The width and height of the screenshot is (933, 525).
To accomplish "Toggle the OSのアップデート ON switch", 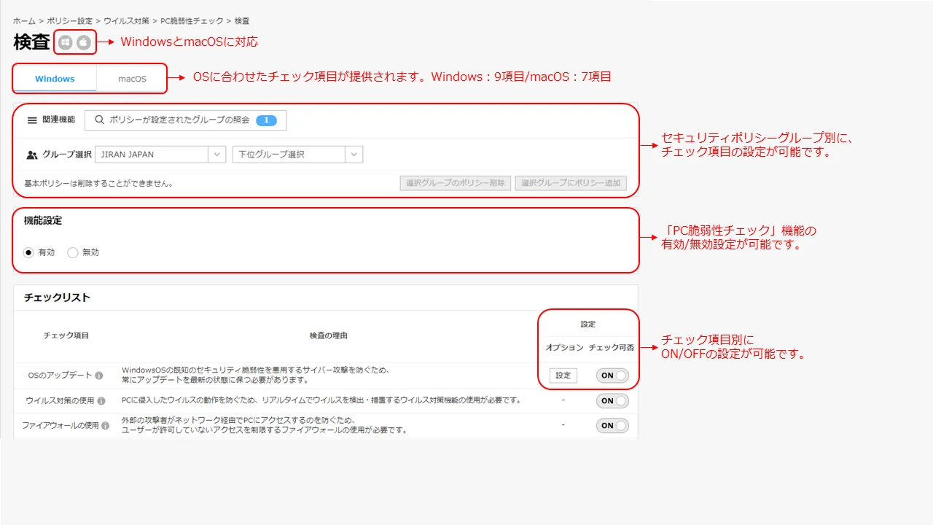I will coord(612,376).
